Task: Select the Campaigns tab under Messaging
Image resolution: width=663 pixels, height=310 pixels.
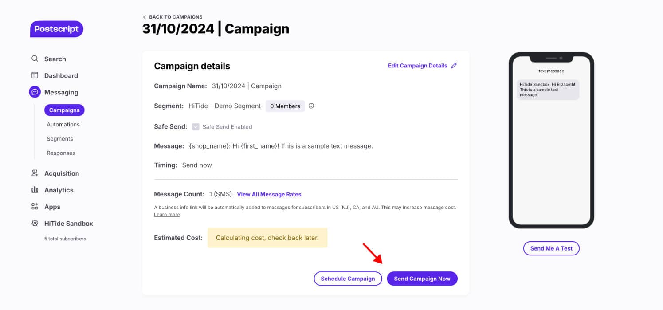Action: tap(64, 110)
